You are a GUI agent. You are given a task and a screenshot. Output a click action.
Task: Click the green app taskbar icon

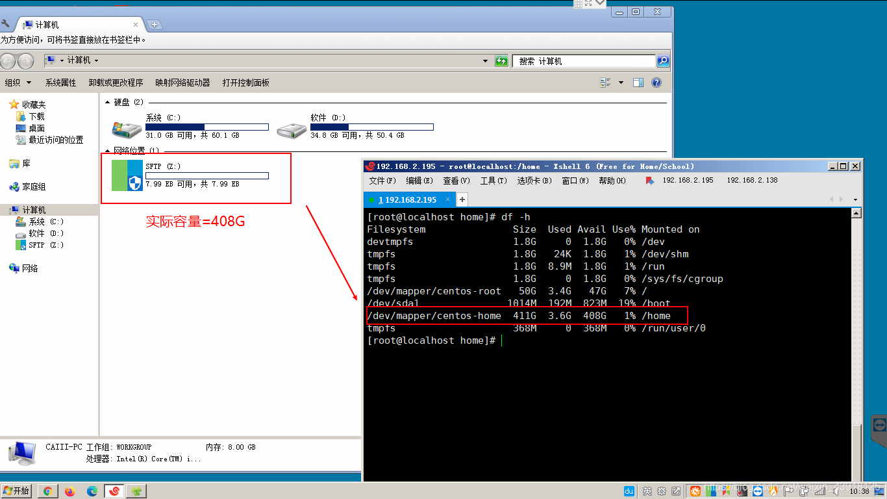(x=136, y=491)
